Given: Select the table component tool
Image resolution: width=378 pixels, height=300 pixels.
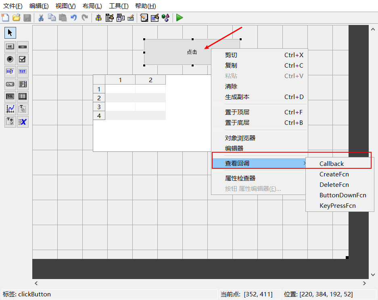Looking at the screenshot, I should tap(22, 96).
